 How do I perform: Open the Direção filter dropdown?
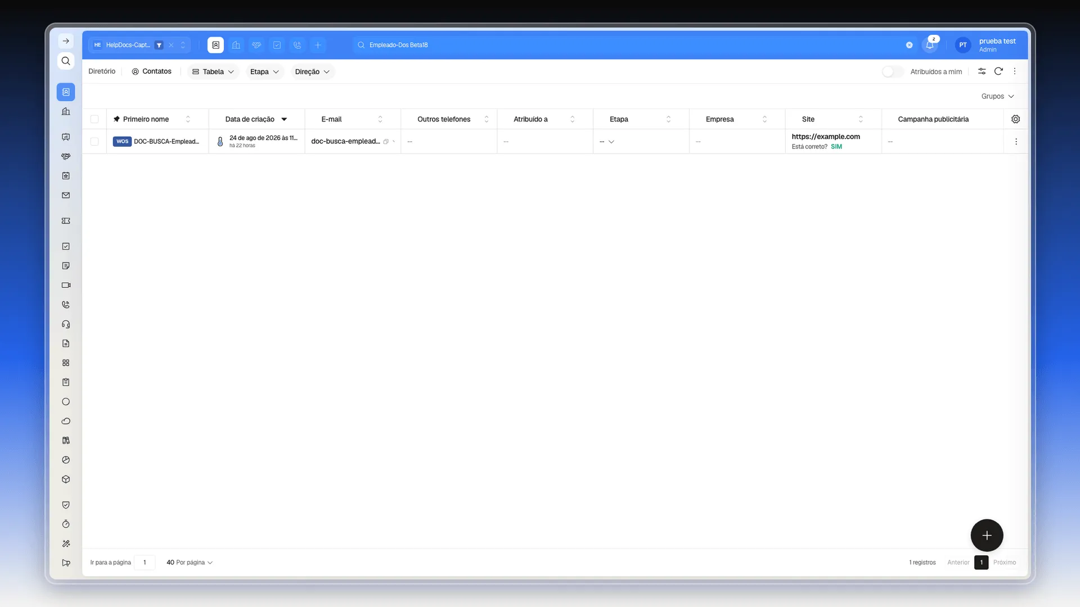[312, 71]
